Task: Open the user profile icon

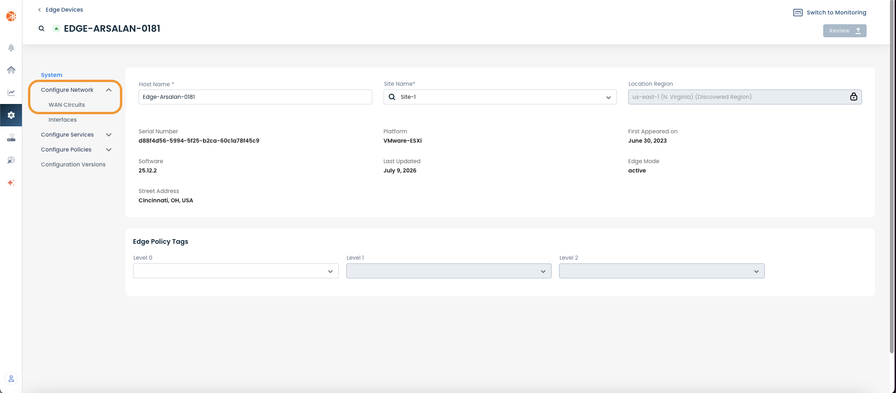Action: (11, 379)
